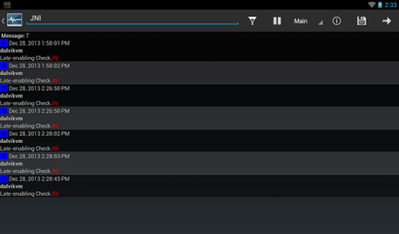Tap the Message: 7 count label

[x=15, y=36]
